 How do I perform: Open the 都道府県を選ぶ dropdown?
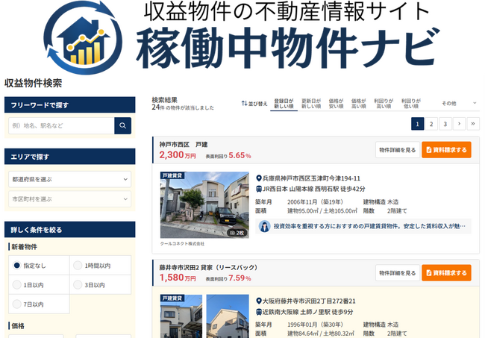(x=70, y=180)
